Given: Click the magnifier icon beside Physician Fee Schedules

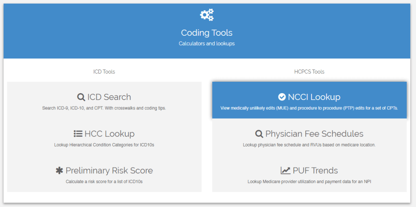Looking at the screenshot, I should pos(259,134).
